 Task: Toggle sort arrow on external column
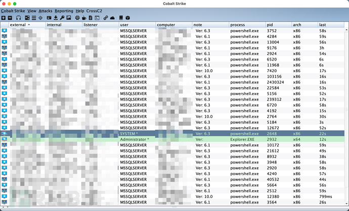pos(29,25)
